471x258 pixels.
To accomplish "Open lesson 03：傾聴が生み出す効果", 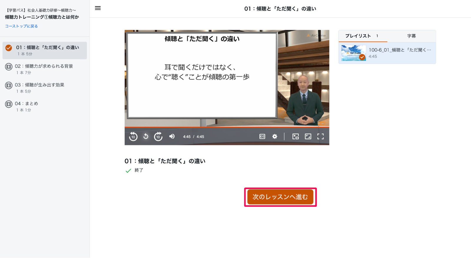I will pyautogui.click(x=45, y=88).
